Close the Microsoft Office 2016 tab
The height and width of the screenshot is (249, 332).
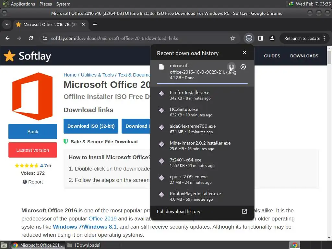click(83, 24)
